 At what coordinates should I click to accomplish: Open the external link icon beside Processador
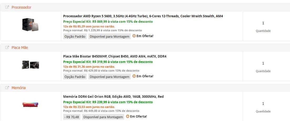7,7
